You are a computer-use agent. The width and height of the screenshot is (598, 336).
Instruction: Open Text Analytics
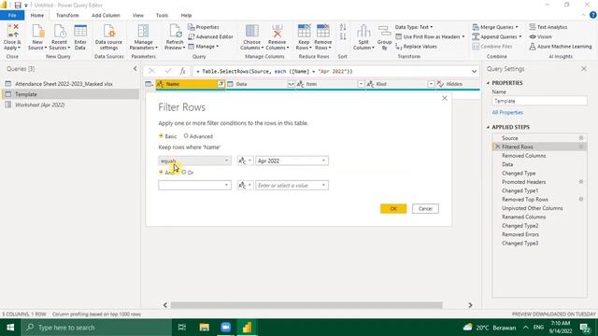pyautogui.click(x=548, y=27)
